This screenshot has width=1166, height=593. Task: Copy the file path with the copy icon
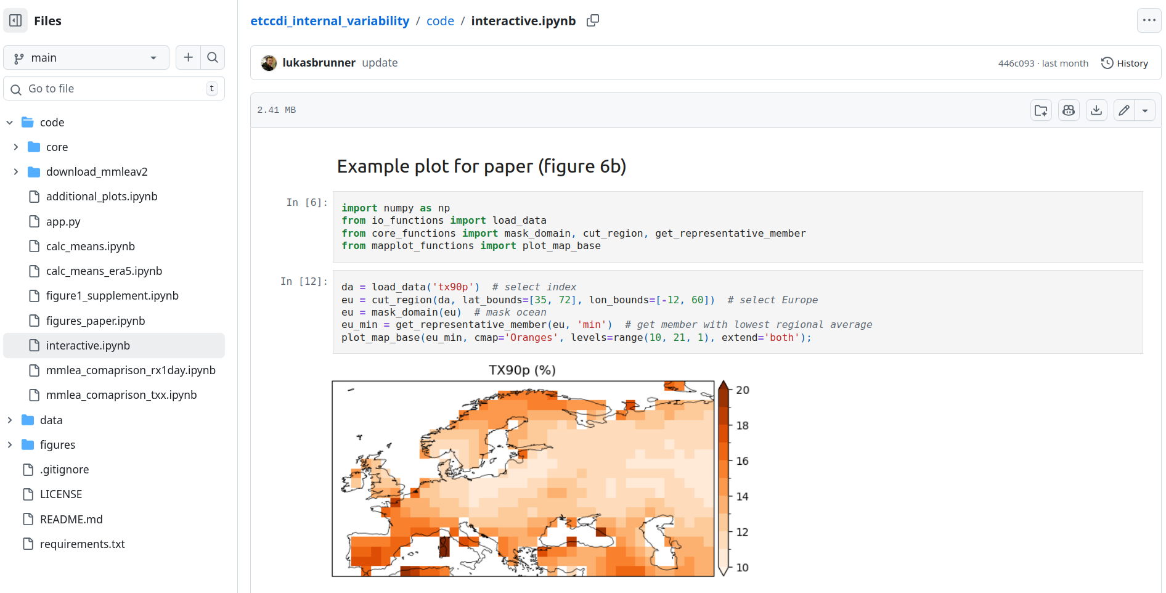point(592,20)
